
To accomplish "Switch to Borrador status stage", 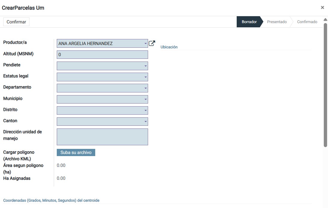I will pyautogui.click(x=249, y=22).
